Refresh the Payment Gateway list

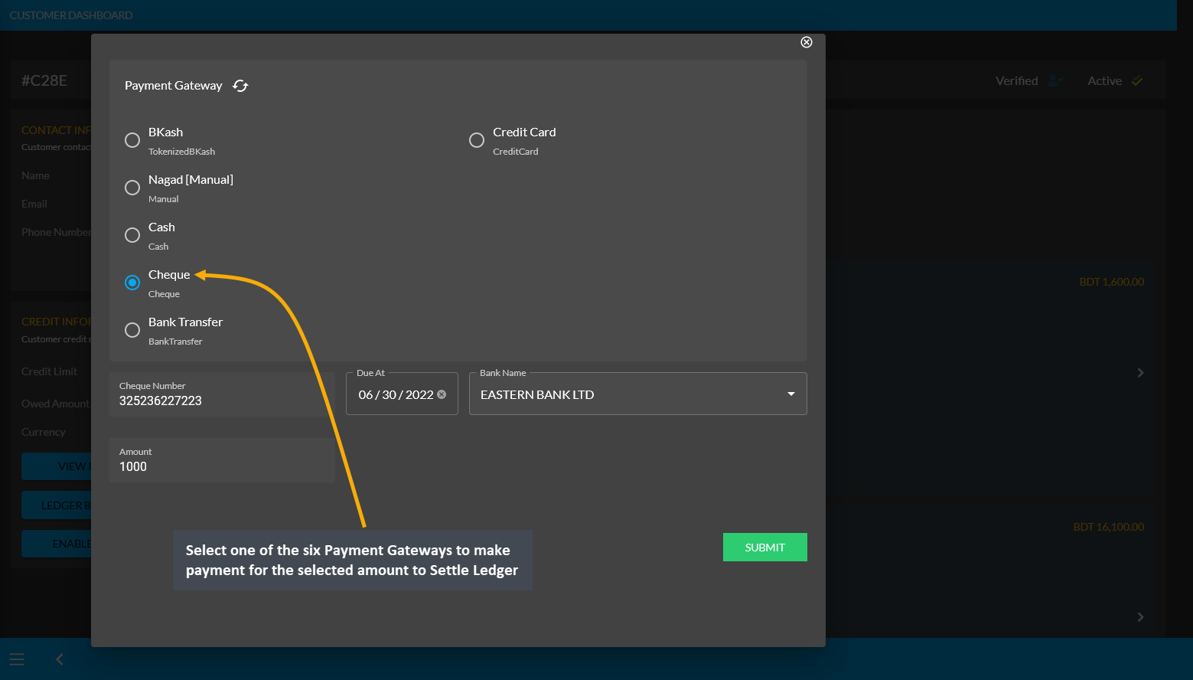click(240, 86)
